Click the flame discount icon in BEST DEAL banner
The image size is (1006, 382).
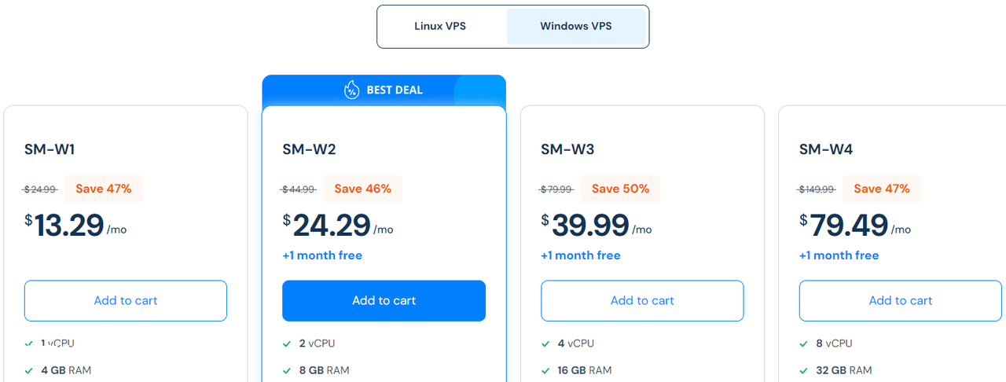click(x=352, y=90)
